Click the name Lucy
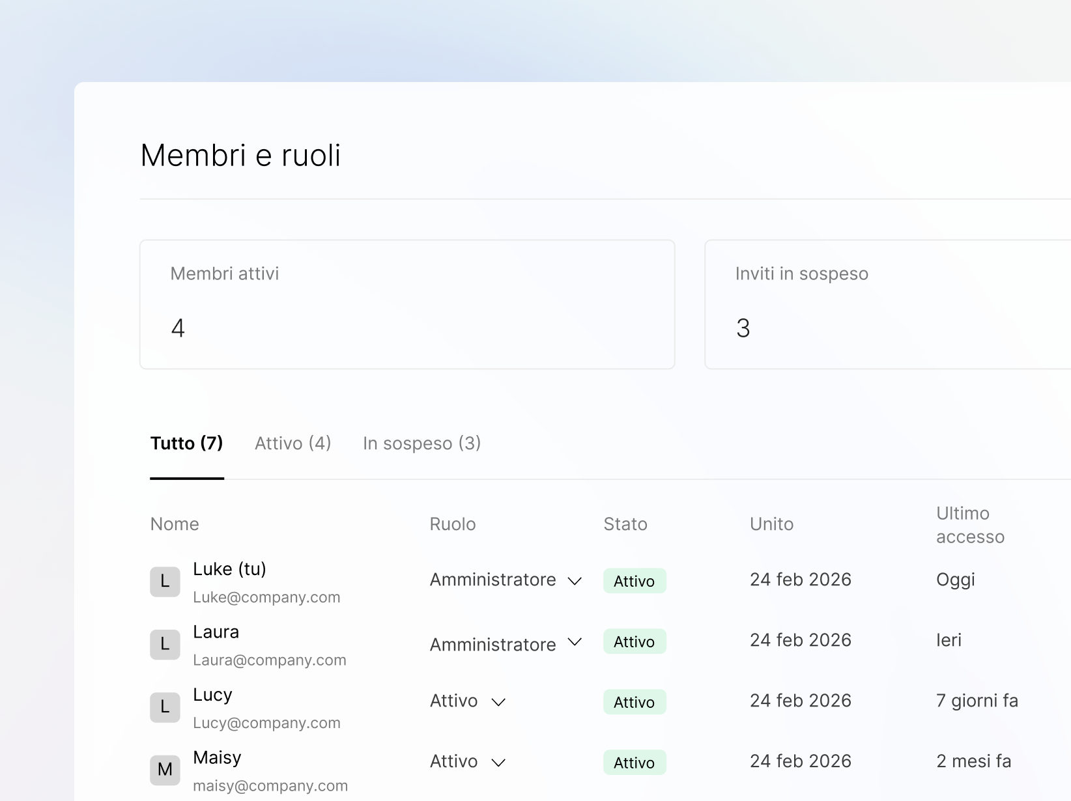 point(212,696)
